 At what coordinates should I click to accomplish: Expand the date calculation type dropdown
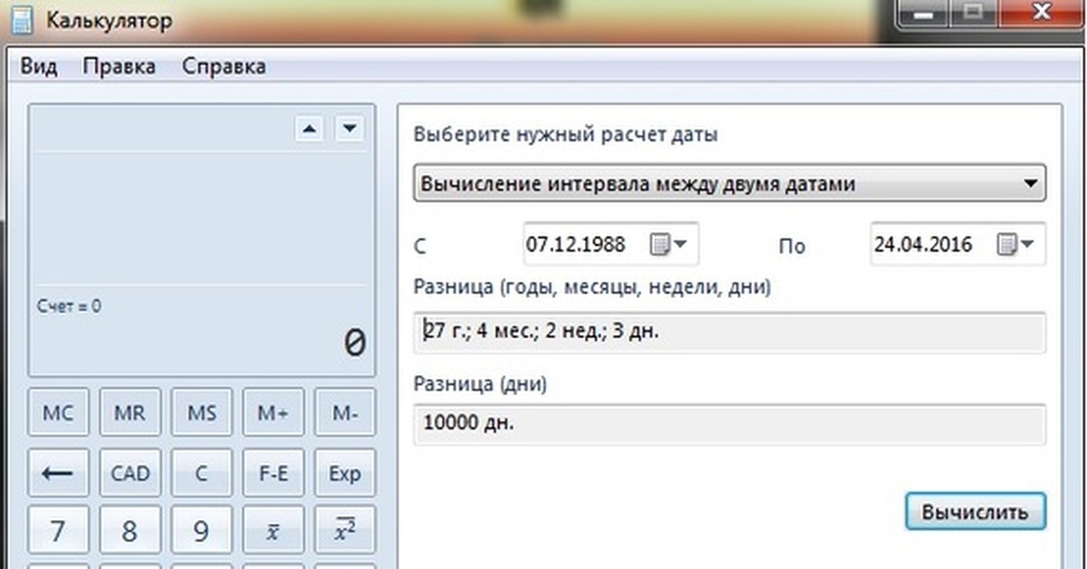tap(1029, 184)
